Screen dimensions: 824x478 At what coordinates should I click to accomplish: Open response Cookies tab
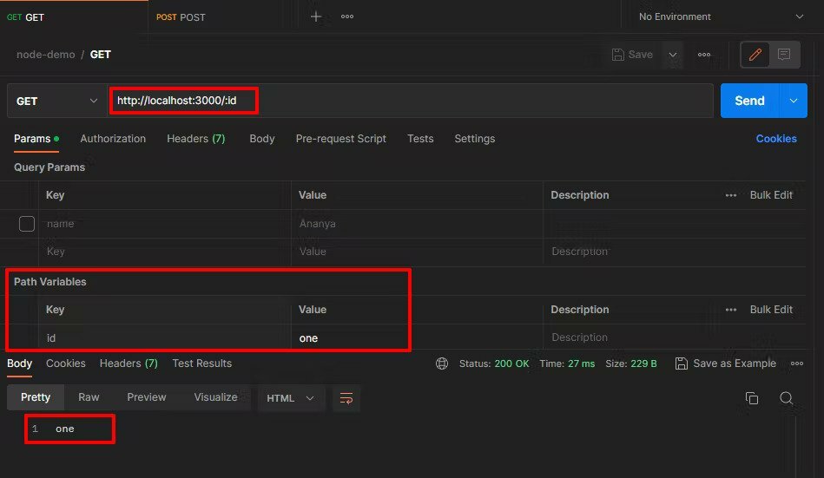point(66,363)
